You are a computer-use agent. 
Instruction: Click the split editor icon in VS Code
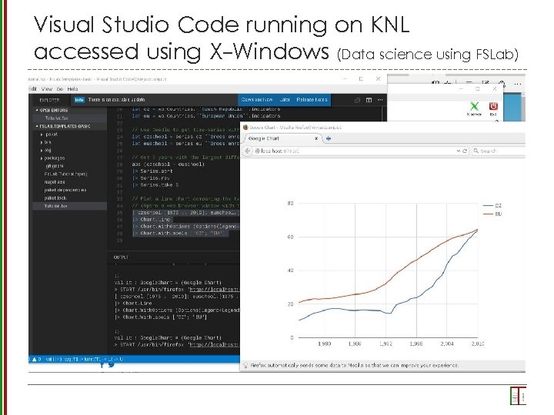click(x=369, y=100)
